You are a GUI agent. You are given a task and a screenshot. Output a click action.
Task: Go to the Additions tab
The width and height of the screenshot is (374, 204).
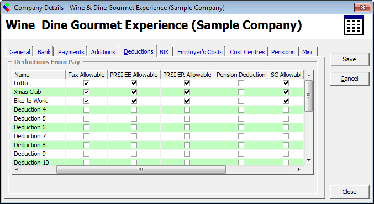coord(103,52)
